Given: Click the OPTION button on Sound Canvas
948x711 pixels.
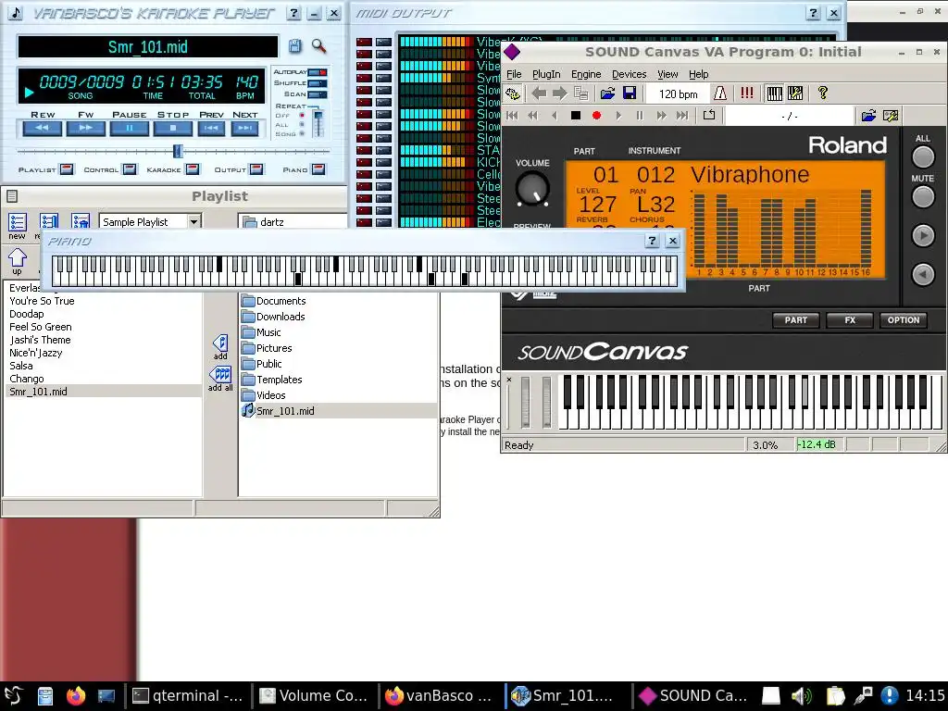Looking at the screenshot, I should tap(904, 320).
